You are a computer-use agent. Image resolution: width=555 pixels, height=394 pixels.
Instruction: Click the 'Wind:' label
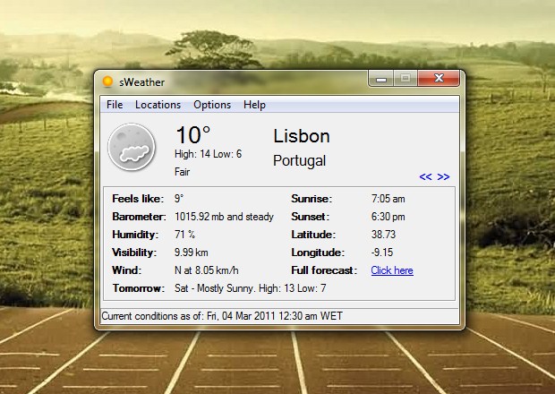pos(127,270)
